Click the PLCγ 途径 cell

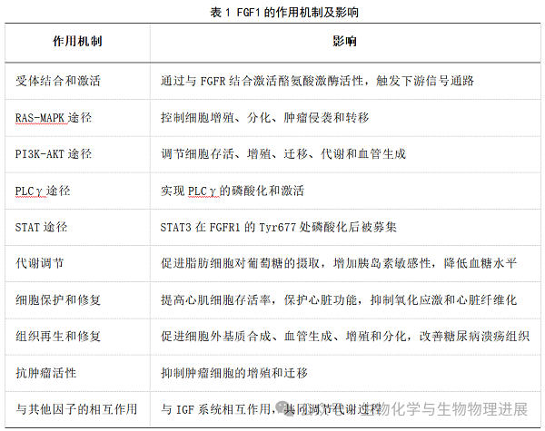click(x=45, y=191)
